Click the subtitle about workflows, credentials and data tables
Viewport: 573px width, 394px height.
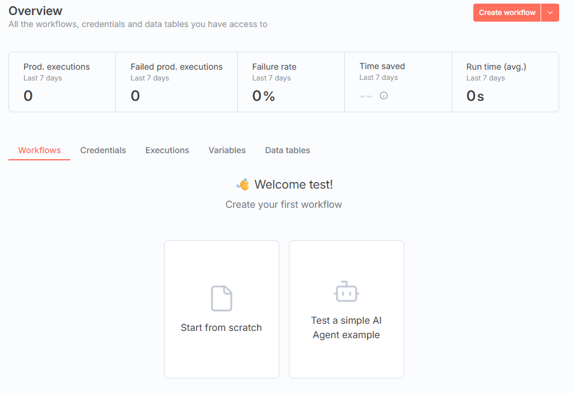(138, 25)
